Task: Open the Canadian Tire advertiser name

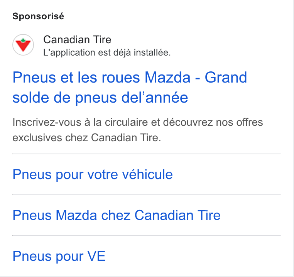Action: coord(77,40)
